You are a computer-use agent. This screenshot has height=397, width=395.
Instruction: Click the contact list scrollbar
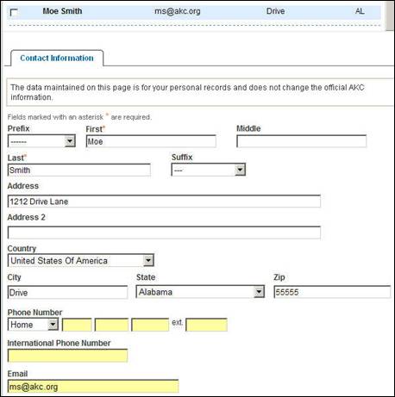[390, 16]
